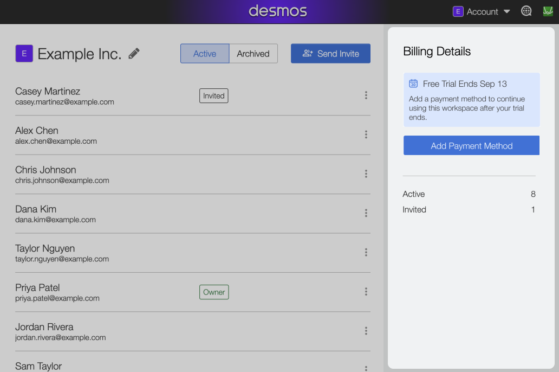
Task: Select the email dana.kim@example.com
Action: 55,220
